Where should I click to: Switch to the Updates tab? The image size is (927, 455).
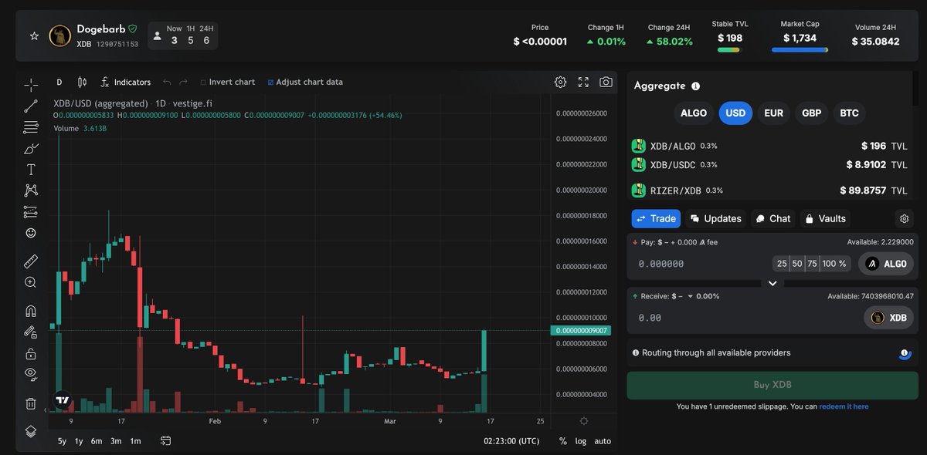coord(715,218)
